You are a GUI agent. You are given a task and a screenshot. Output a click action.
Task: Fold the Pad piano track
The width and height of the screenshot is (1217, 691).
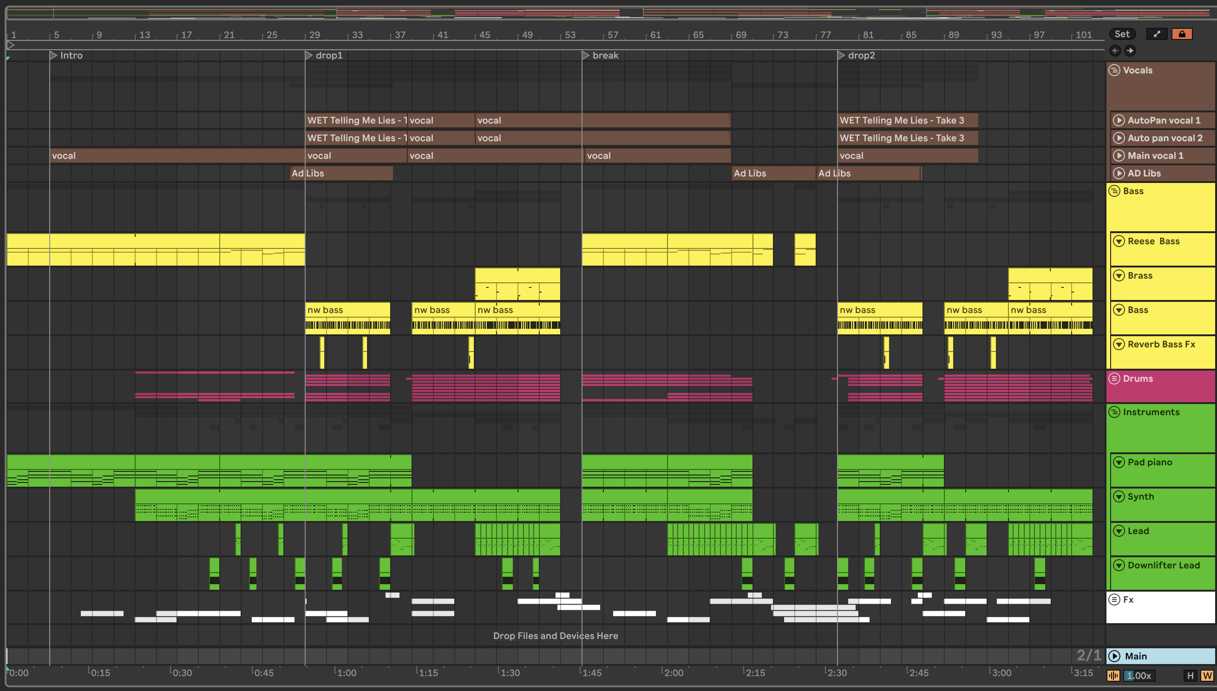pyautogui.click(x=1119, y=462)
